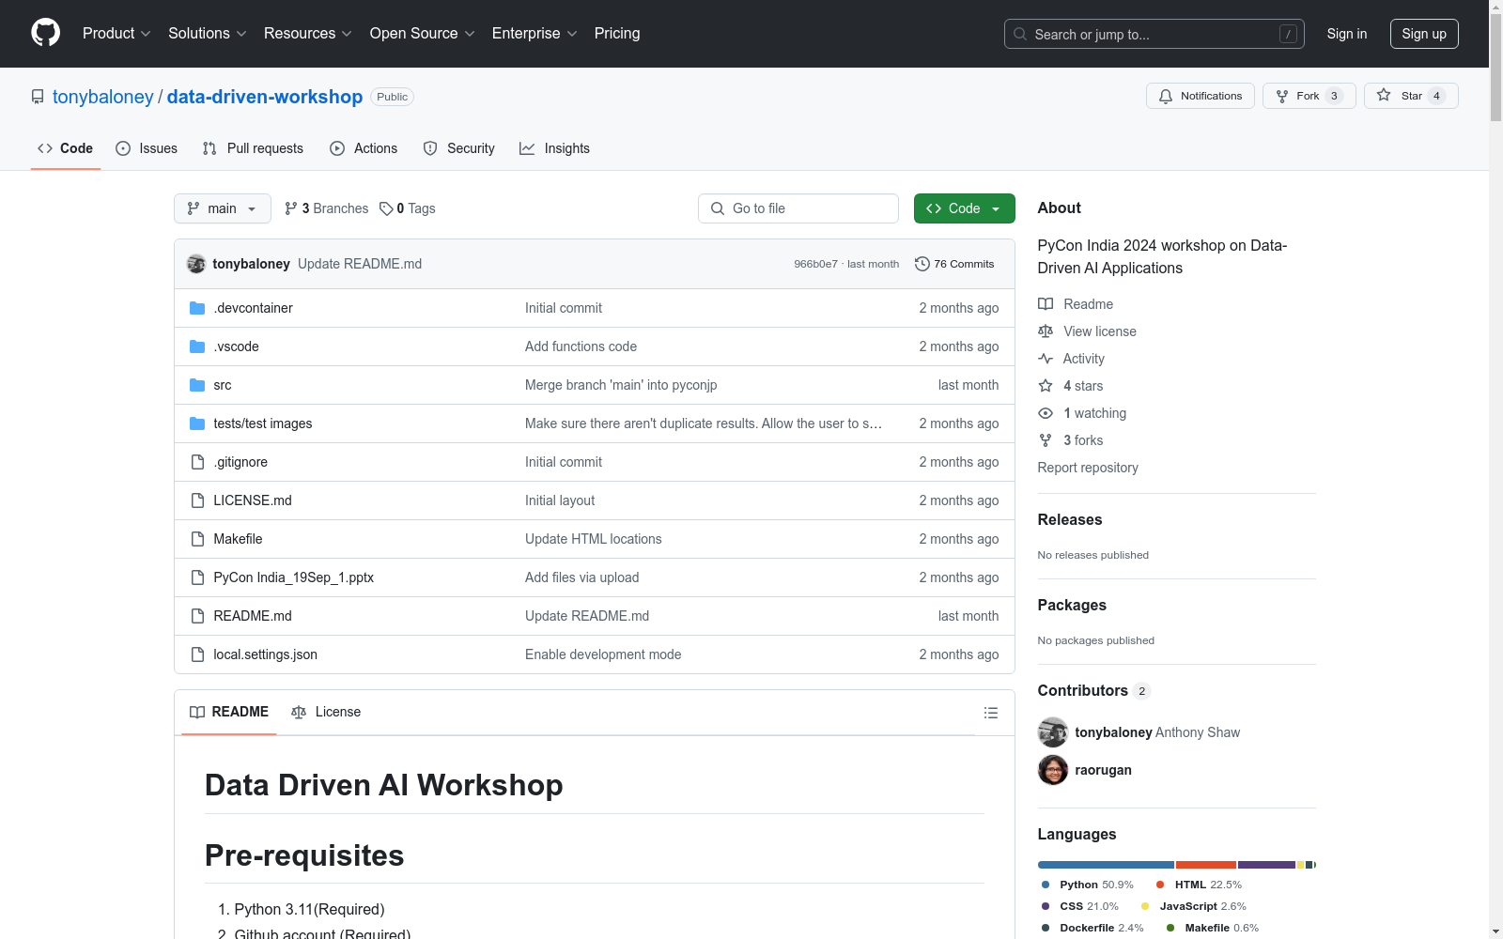1503x939 pixels.
Task: Click the Go to file input
Action: (x=798, y=208)
